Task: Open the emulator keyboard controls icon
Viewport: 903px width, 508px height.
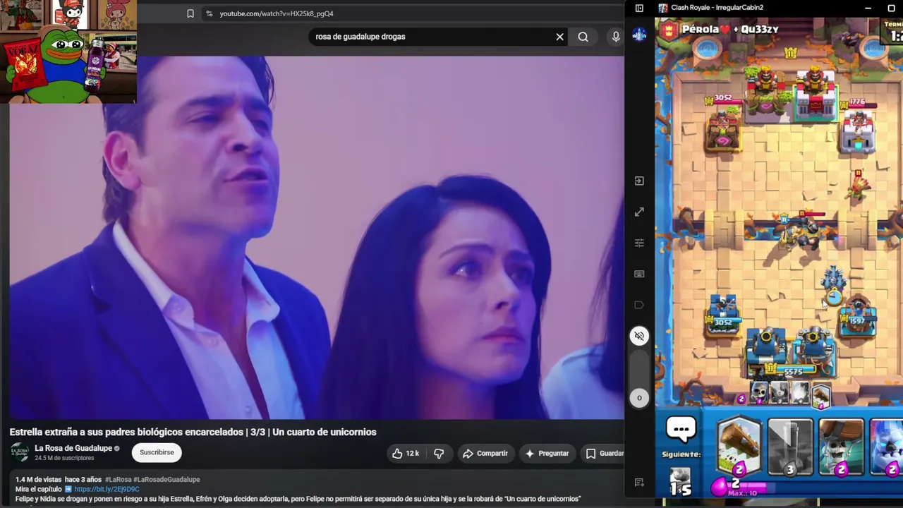Action: (639, 274)
